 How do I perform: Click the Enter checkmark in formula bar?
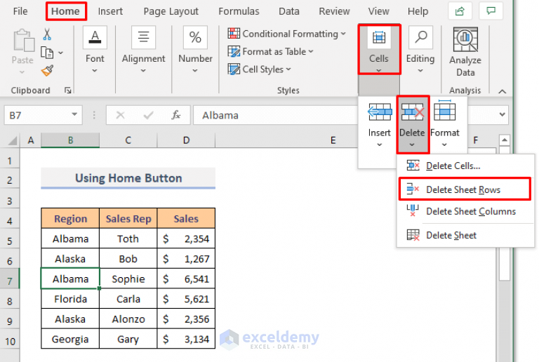(148, 115)
